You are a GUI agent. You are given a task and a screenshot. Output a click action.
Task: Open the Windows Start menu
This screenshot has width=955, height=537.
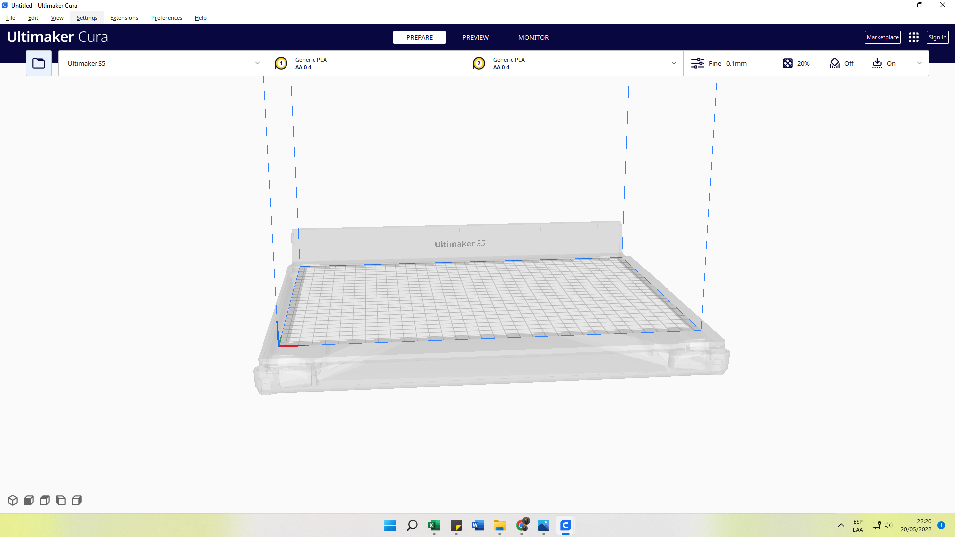(390, 525)
